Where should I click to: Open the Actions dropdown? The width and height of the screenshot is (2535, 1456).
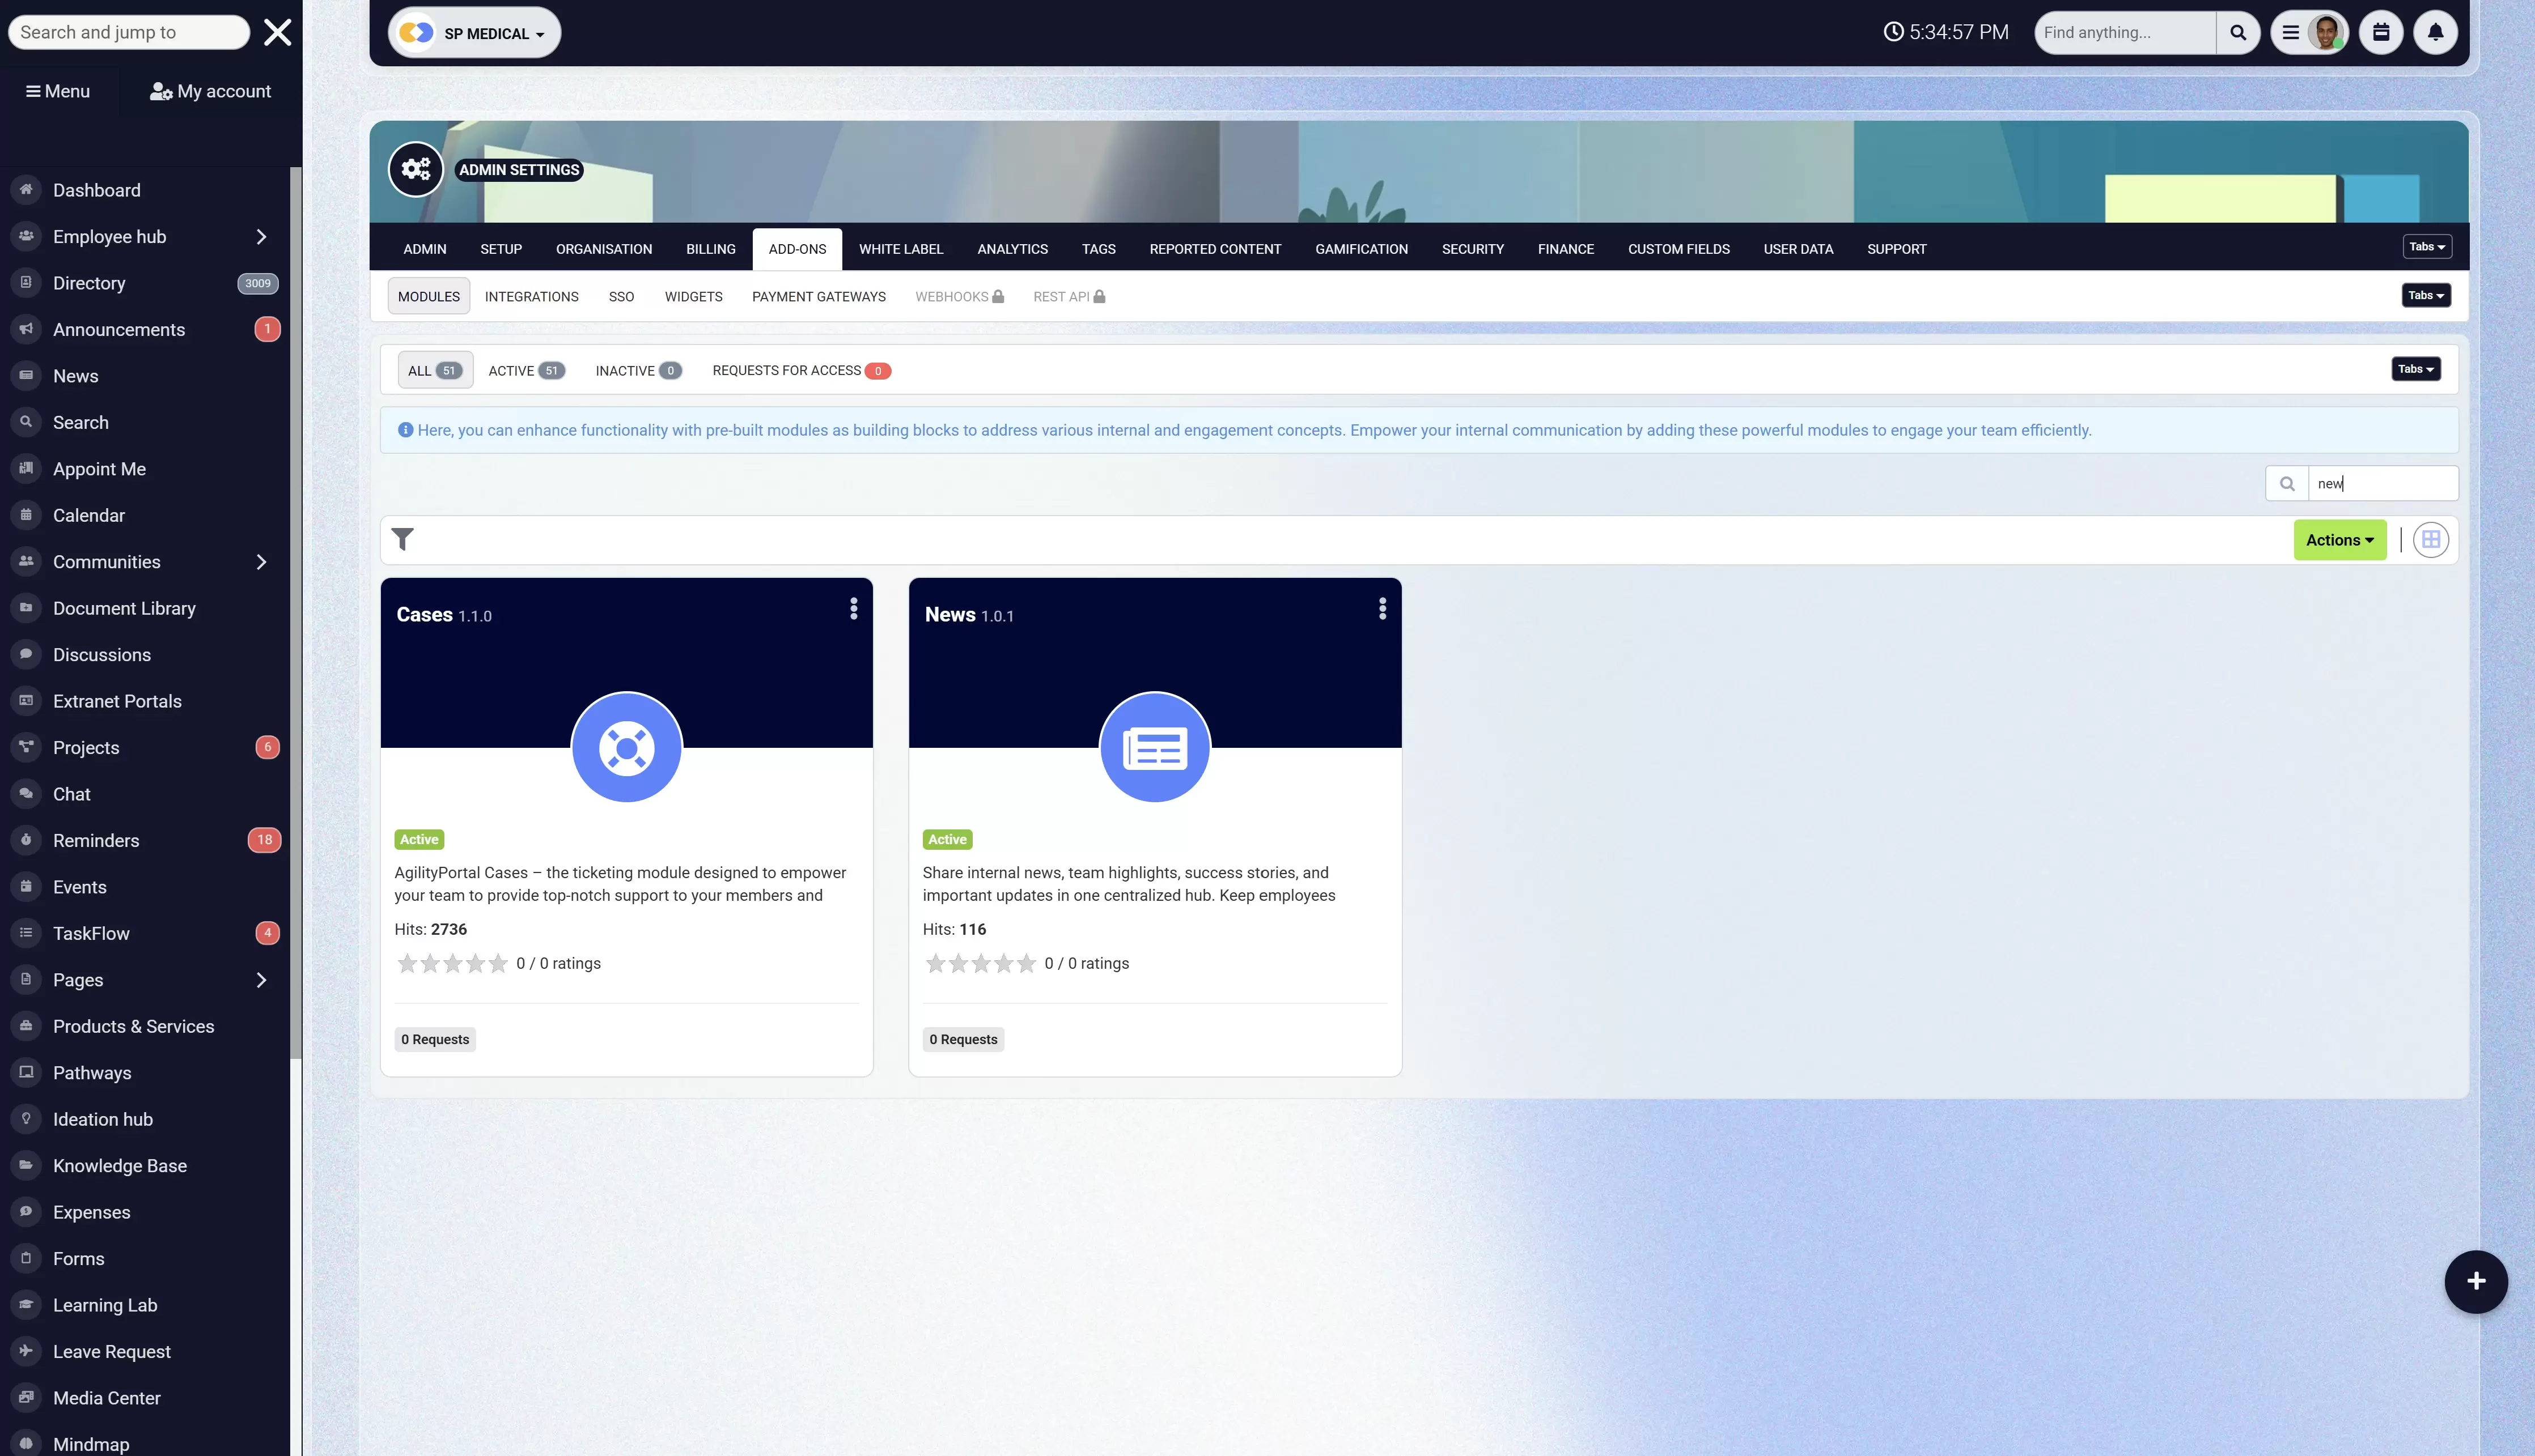2339,540
